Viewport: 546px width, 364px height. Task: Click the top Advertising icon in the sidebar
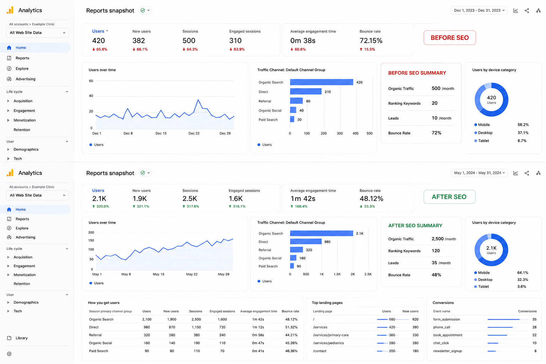[9, 79]
